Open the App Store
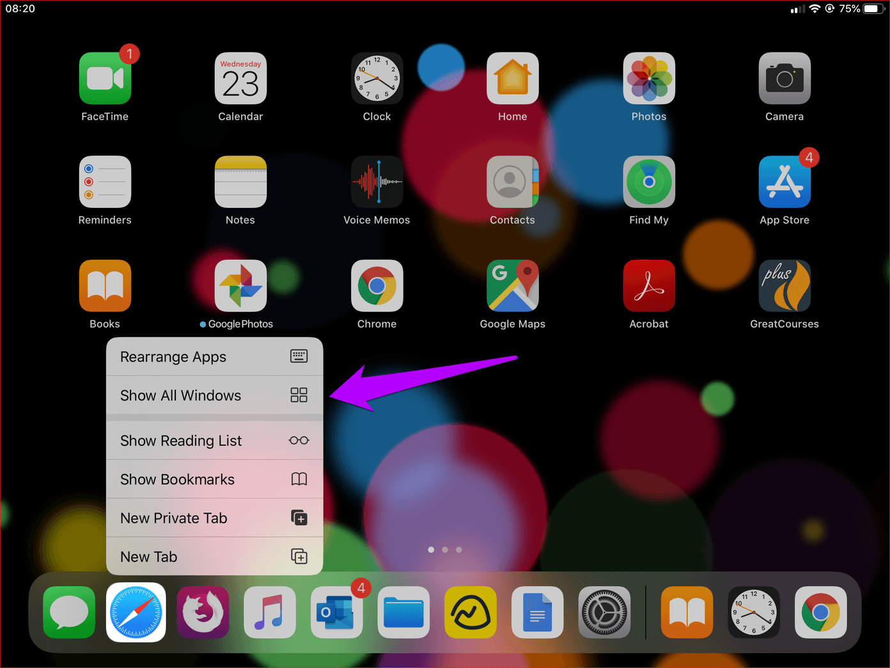This screenshot has width=890, height=668. 785,182
